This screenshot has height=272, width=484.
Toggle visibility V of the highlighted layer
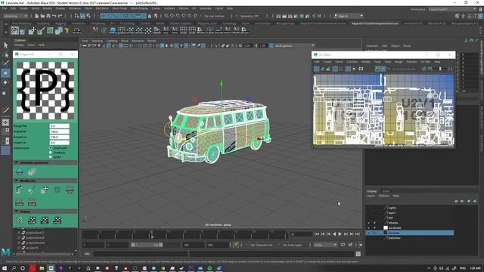(x=368, y=233)
